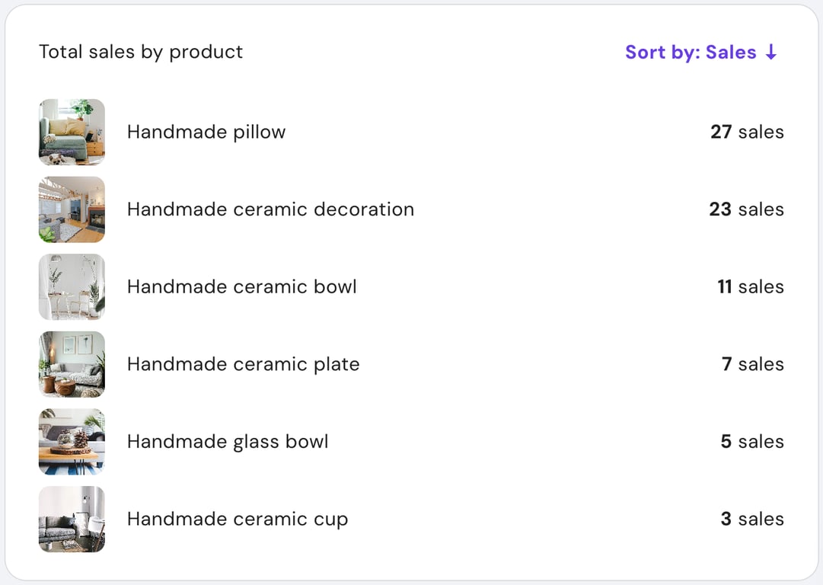Click the Handmade glass bowl thumbnail

pos(72,441)
